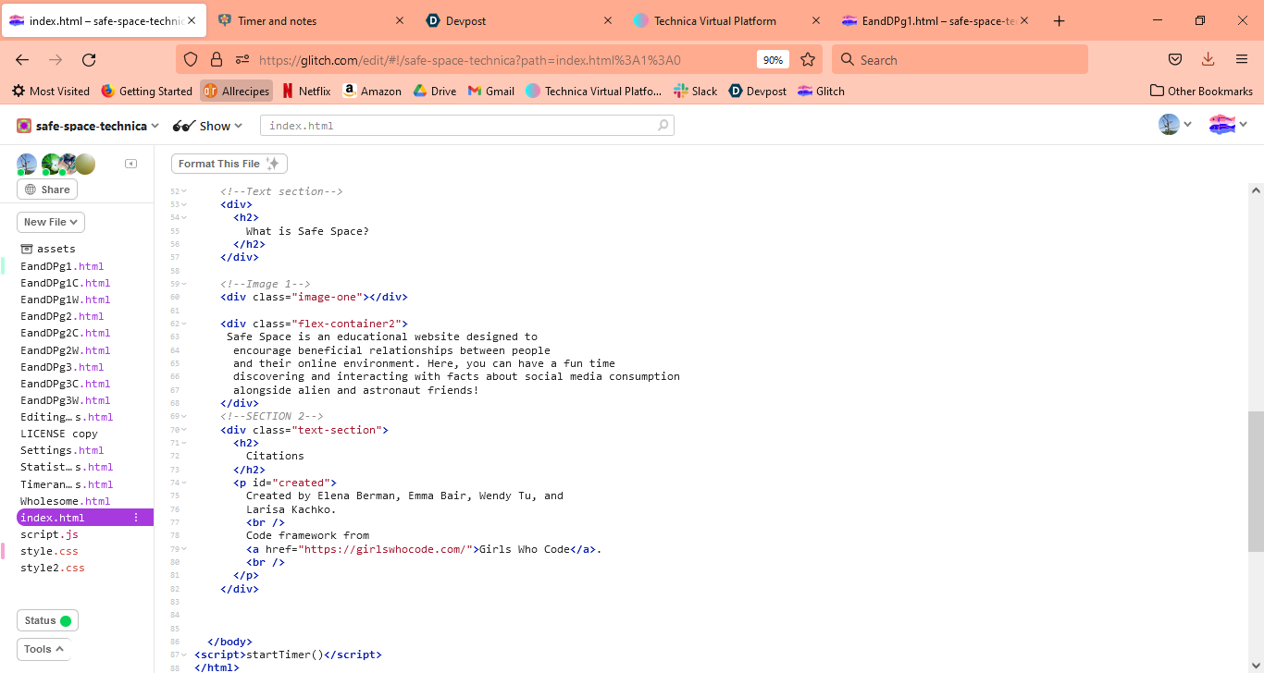The image size is (1264, 673).
Task: Open the assets folder
Action: [48, 249]
